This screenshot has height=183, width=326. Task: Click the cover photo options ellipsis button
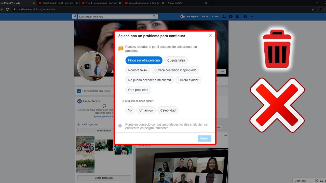(223, 71)
